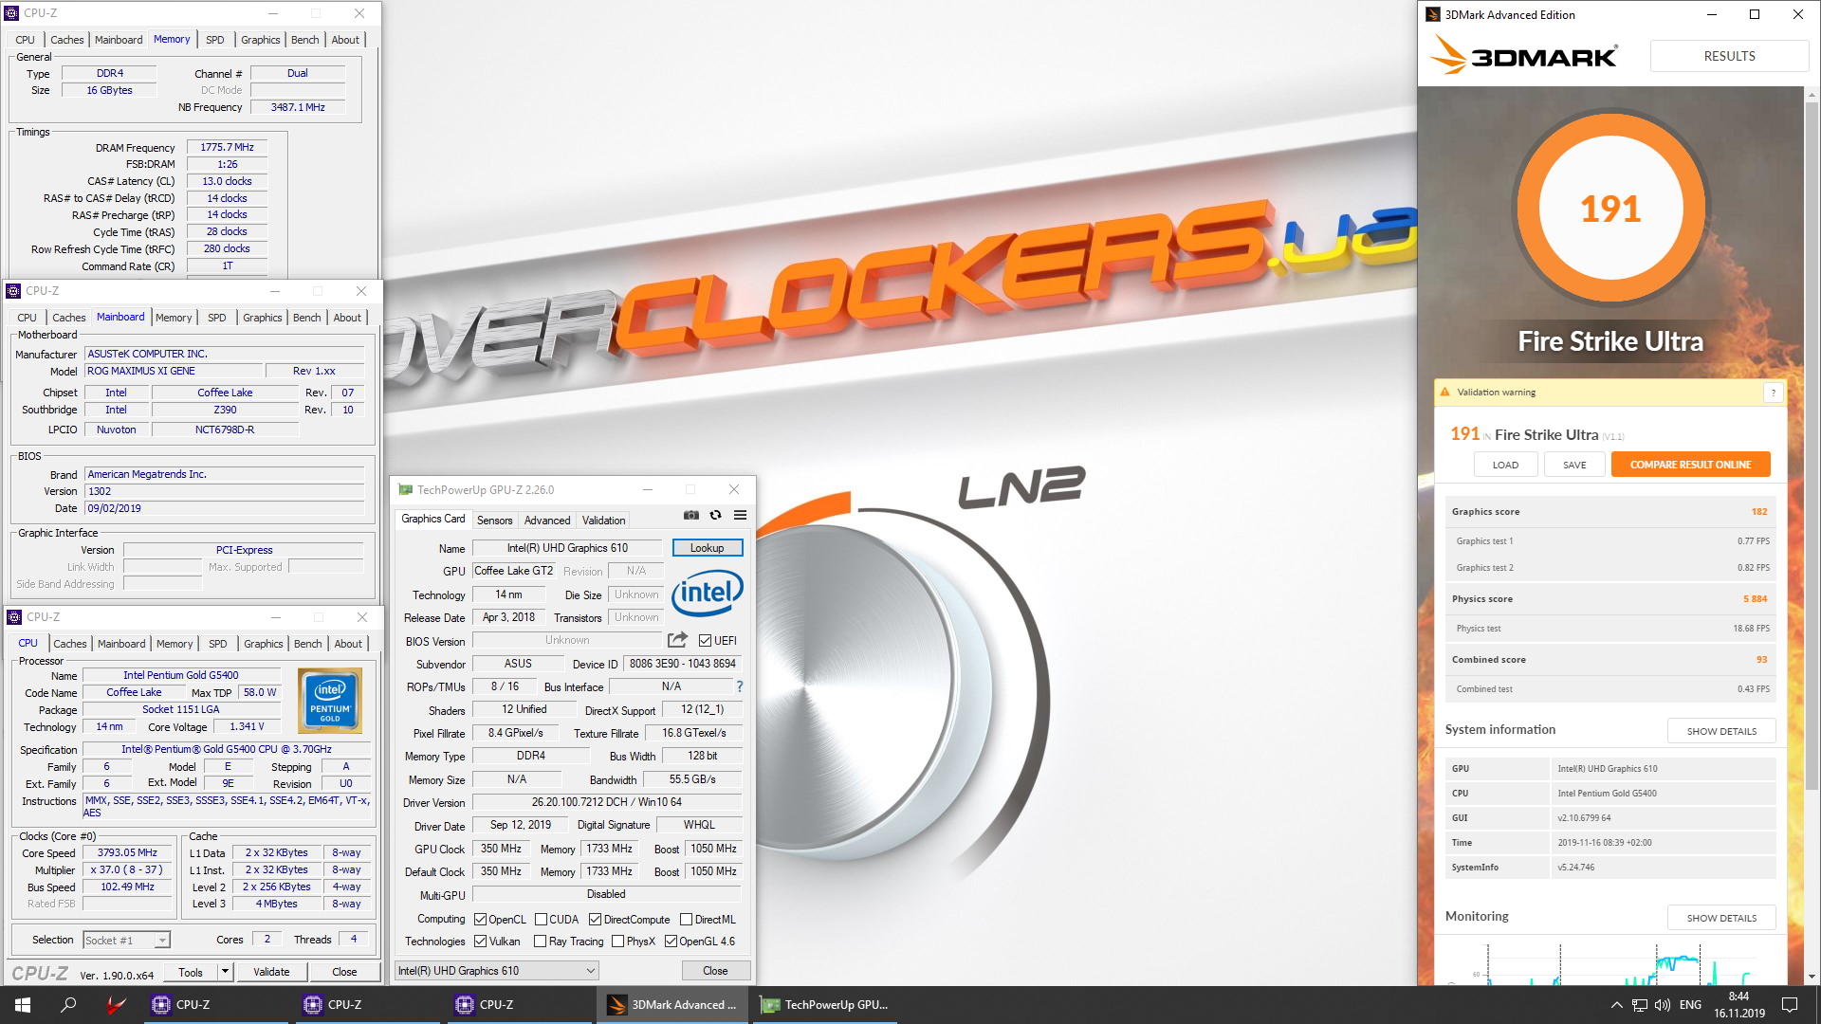Click clock and date in taskbar
Screen dimensions: 1821x1024
point(1738,1005)
